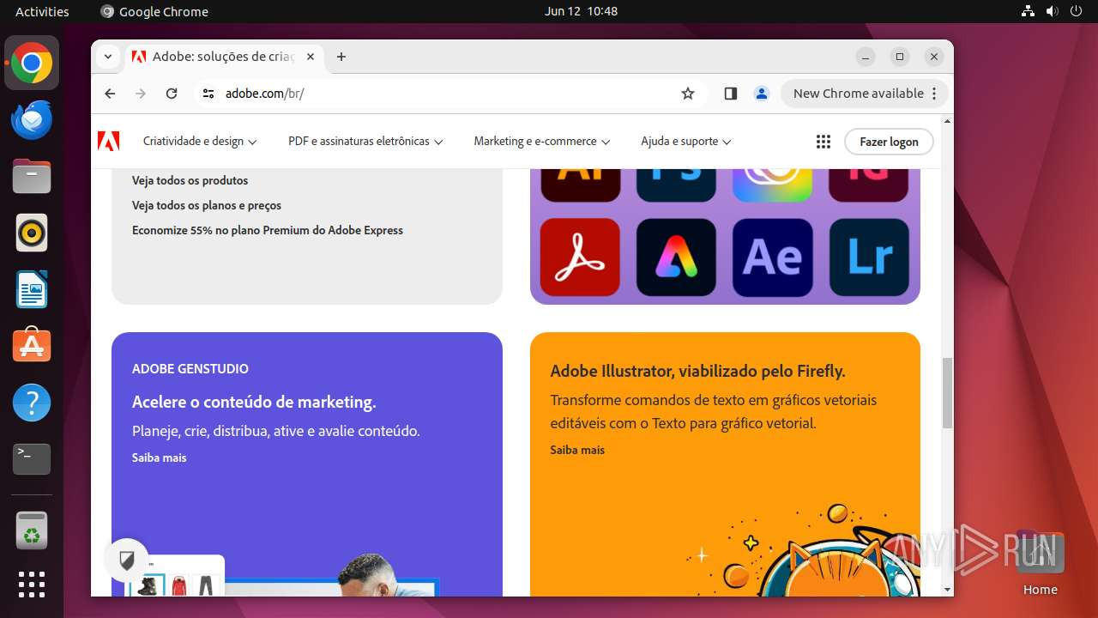The height and width of the screenshot is (618, 1098).
Task: Open the Activities overview
Action: pyautogui.click(x=42, y=11)
